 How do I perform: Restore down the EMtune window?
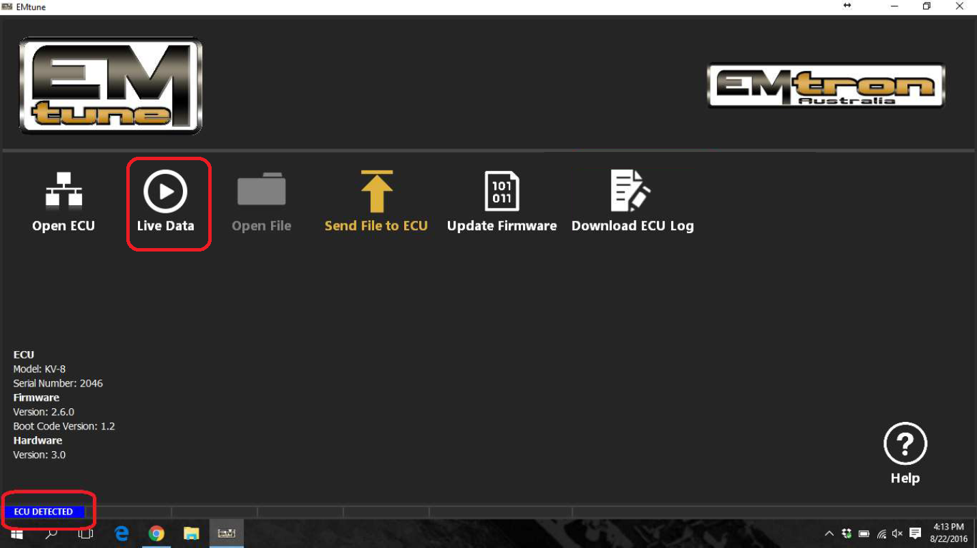[x=926, y=6]
